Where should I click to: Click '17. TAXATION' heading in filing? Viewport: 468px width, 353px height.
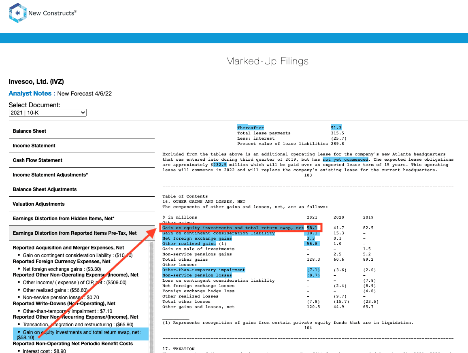tap(179, 349)
